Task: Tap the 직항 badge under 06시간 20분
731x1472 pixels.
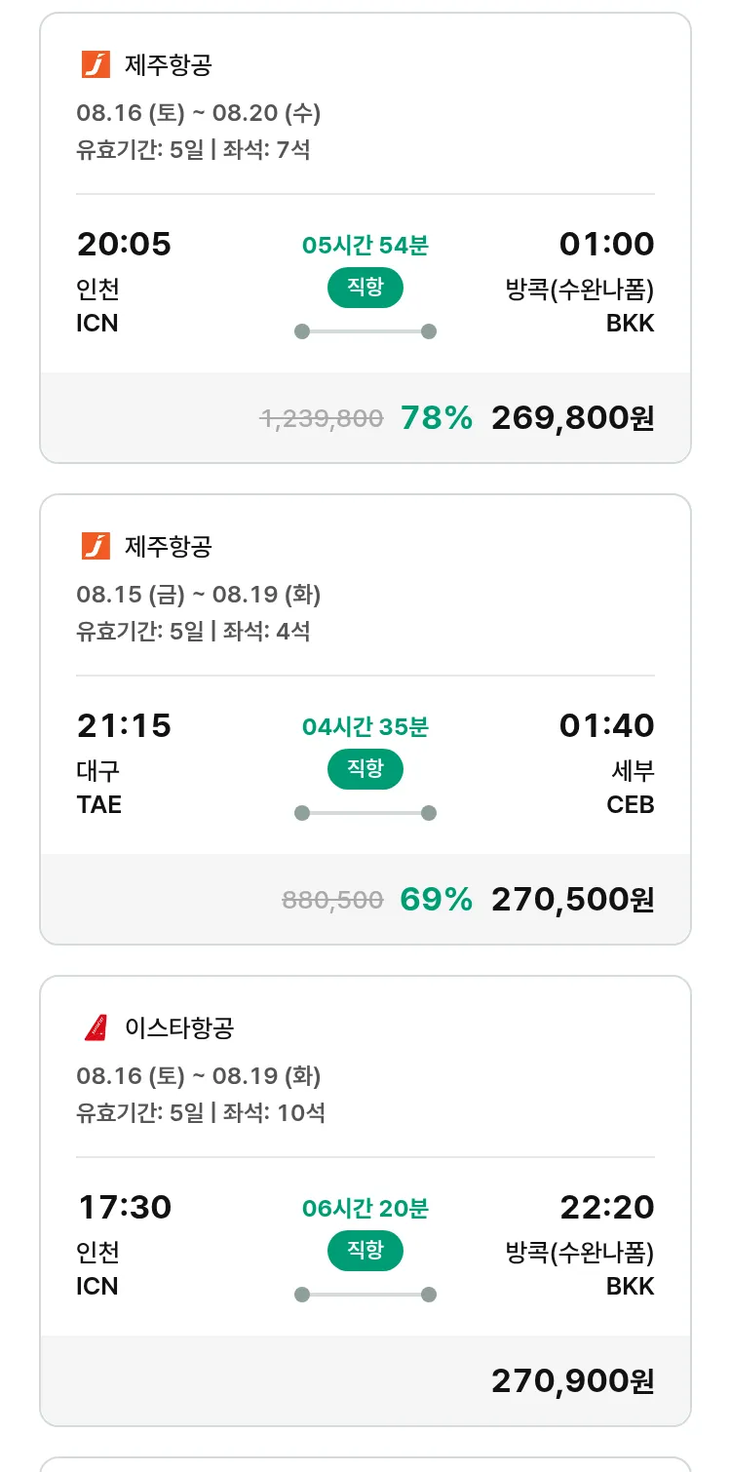Action: (365, 1251)
